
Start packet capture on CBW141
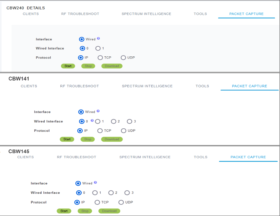click(x=67, y=139)
